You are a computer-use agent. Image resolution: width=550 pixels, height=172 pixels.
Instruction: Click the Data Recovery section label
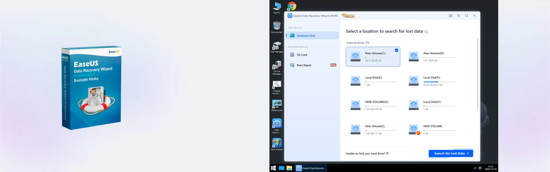(295, 28)
